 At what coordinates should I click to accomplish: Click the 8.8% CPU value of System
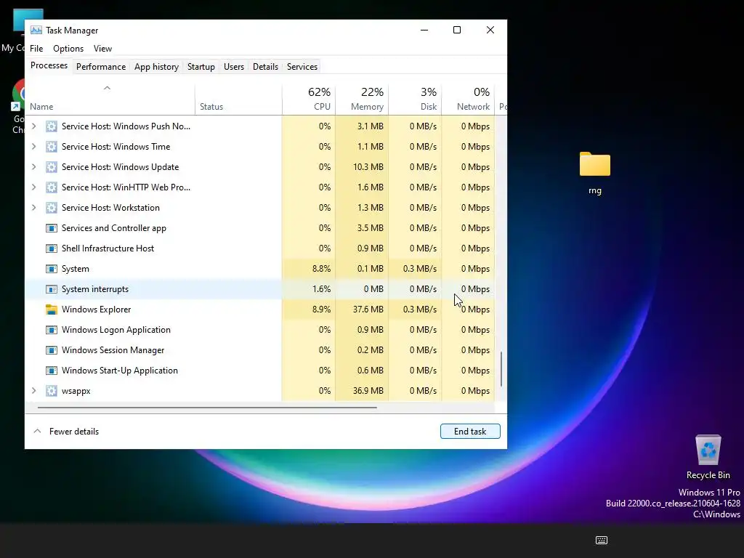321,269
